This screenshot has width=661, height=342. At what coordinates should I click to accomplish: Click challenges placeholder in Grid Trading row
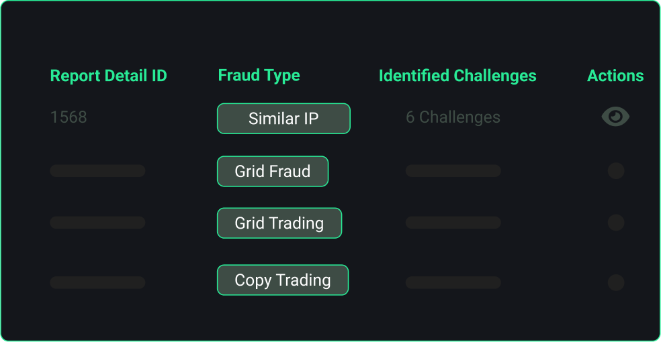pos(453,223)
